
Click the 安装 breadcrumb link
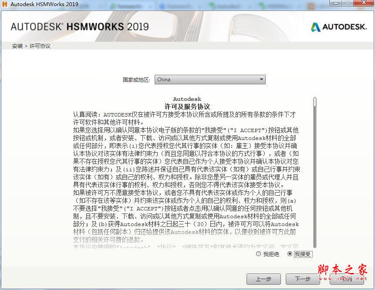coord(17,46)
